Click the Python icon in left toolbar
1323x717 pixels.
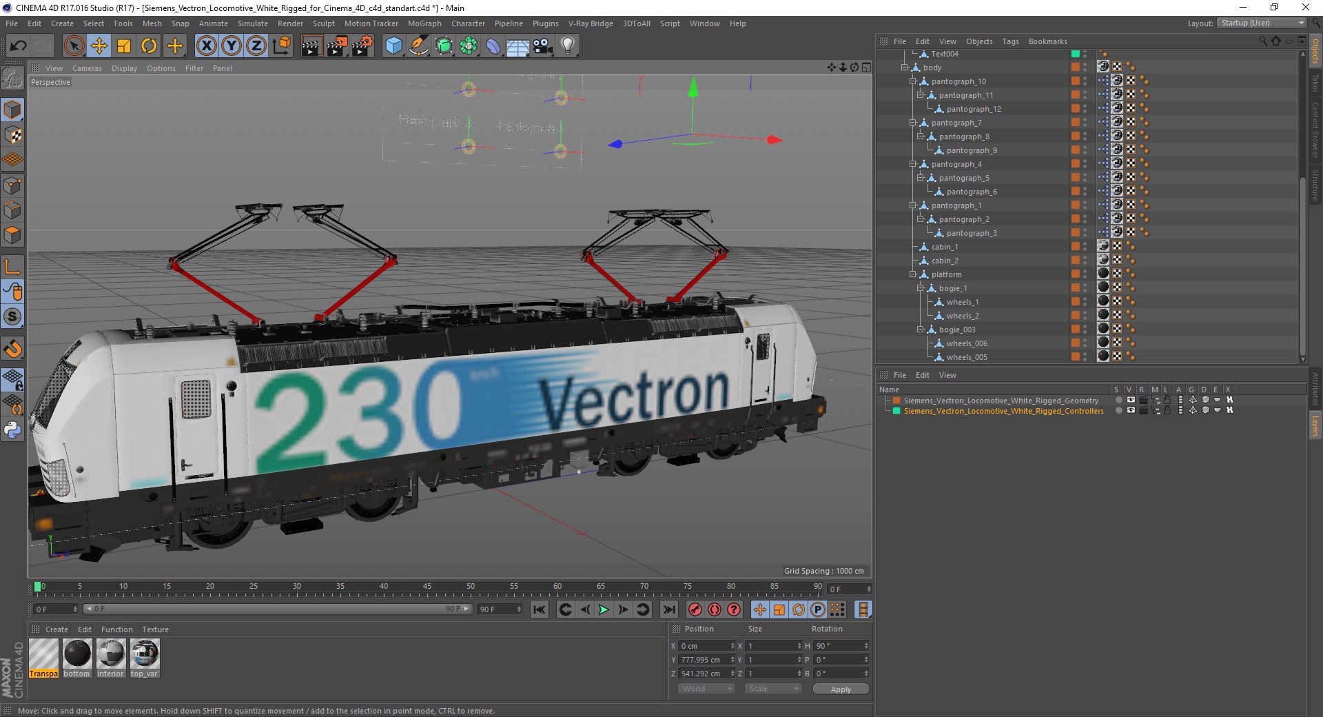coord(12,430)
